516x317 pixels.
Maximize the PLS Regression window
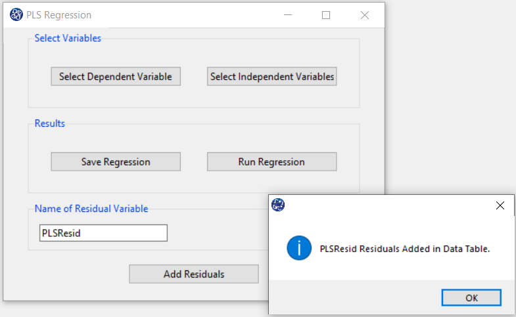point(326,14)
